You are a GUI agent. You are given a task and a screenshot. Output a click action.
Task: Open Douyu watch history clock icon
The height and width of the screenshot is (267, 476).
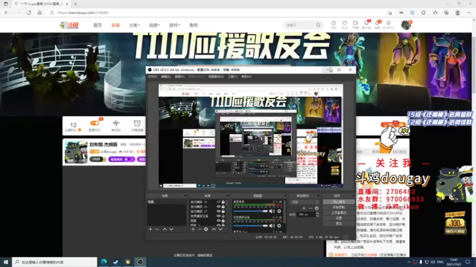pos(334,24)
